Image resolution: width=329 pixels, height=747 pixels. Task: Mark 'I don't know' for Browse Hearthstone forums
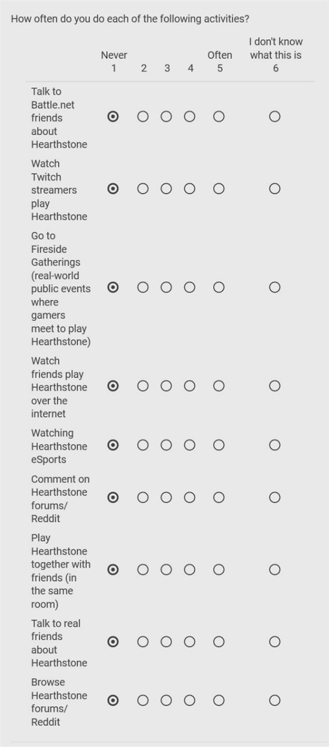[x=275, y=701]
